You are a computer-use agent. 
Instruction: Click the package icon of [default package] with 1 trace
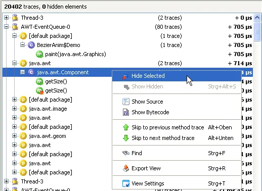(x=23, y=36)
